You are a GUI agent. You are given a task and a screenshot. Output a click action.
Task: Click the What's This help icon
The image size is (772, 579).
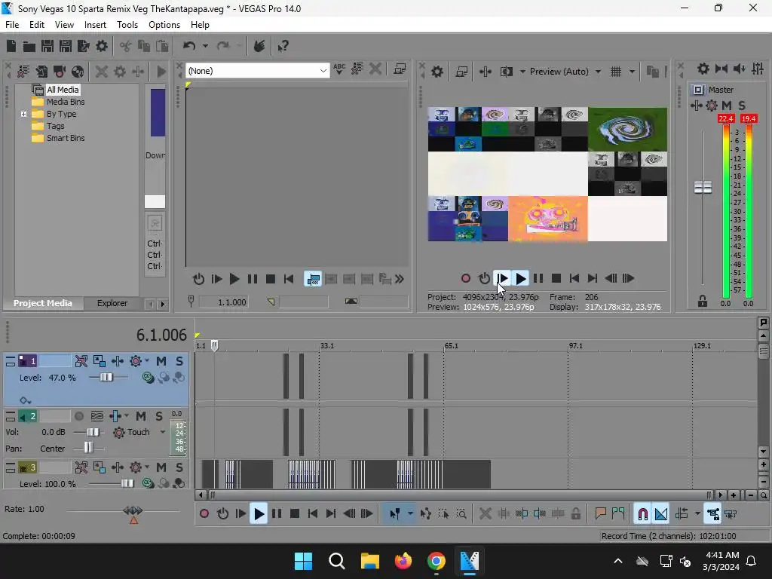(283, 46)
